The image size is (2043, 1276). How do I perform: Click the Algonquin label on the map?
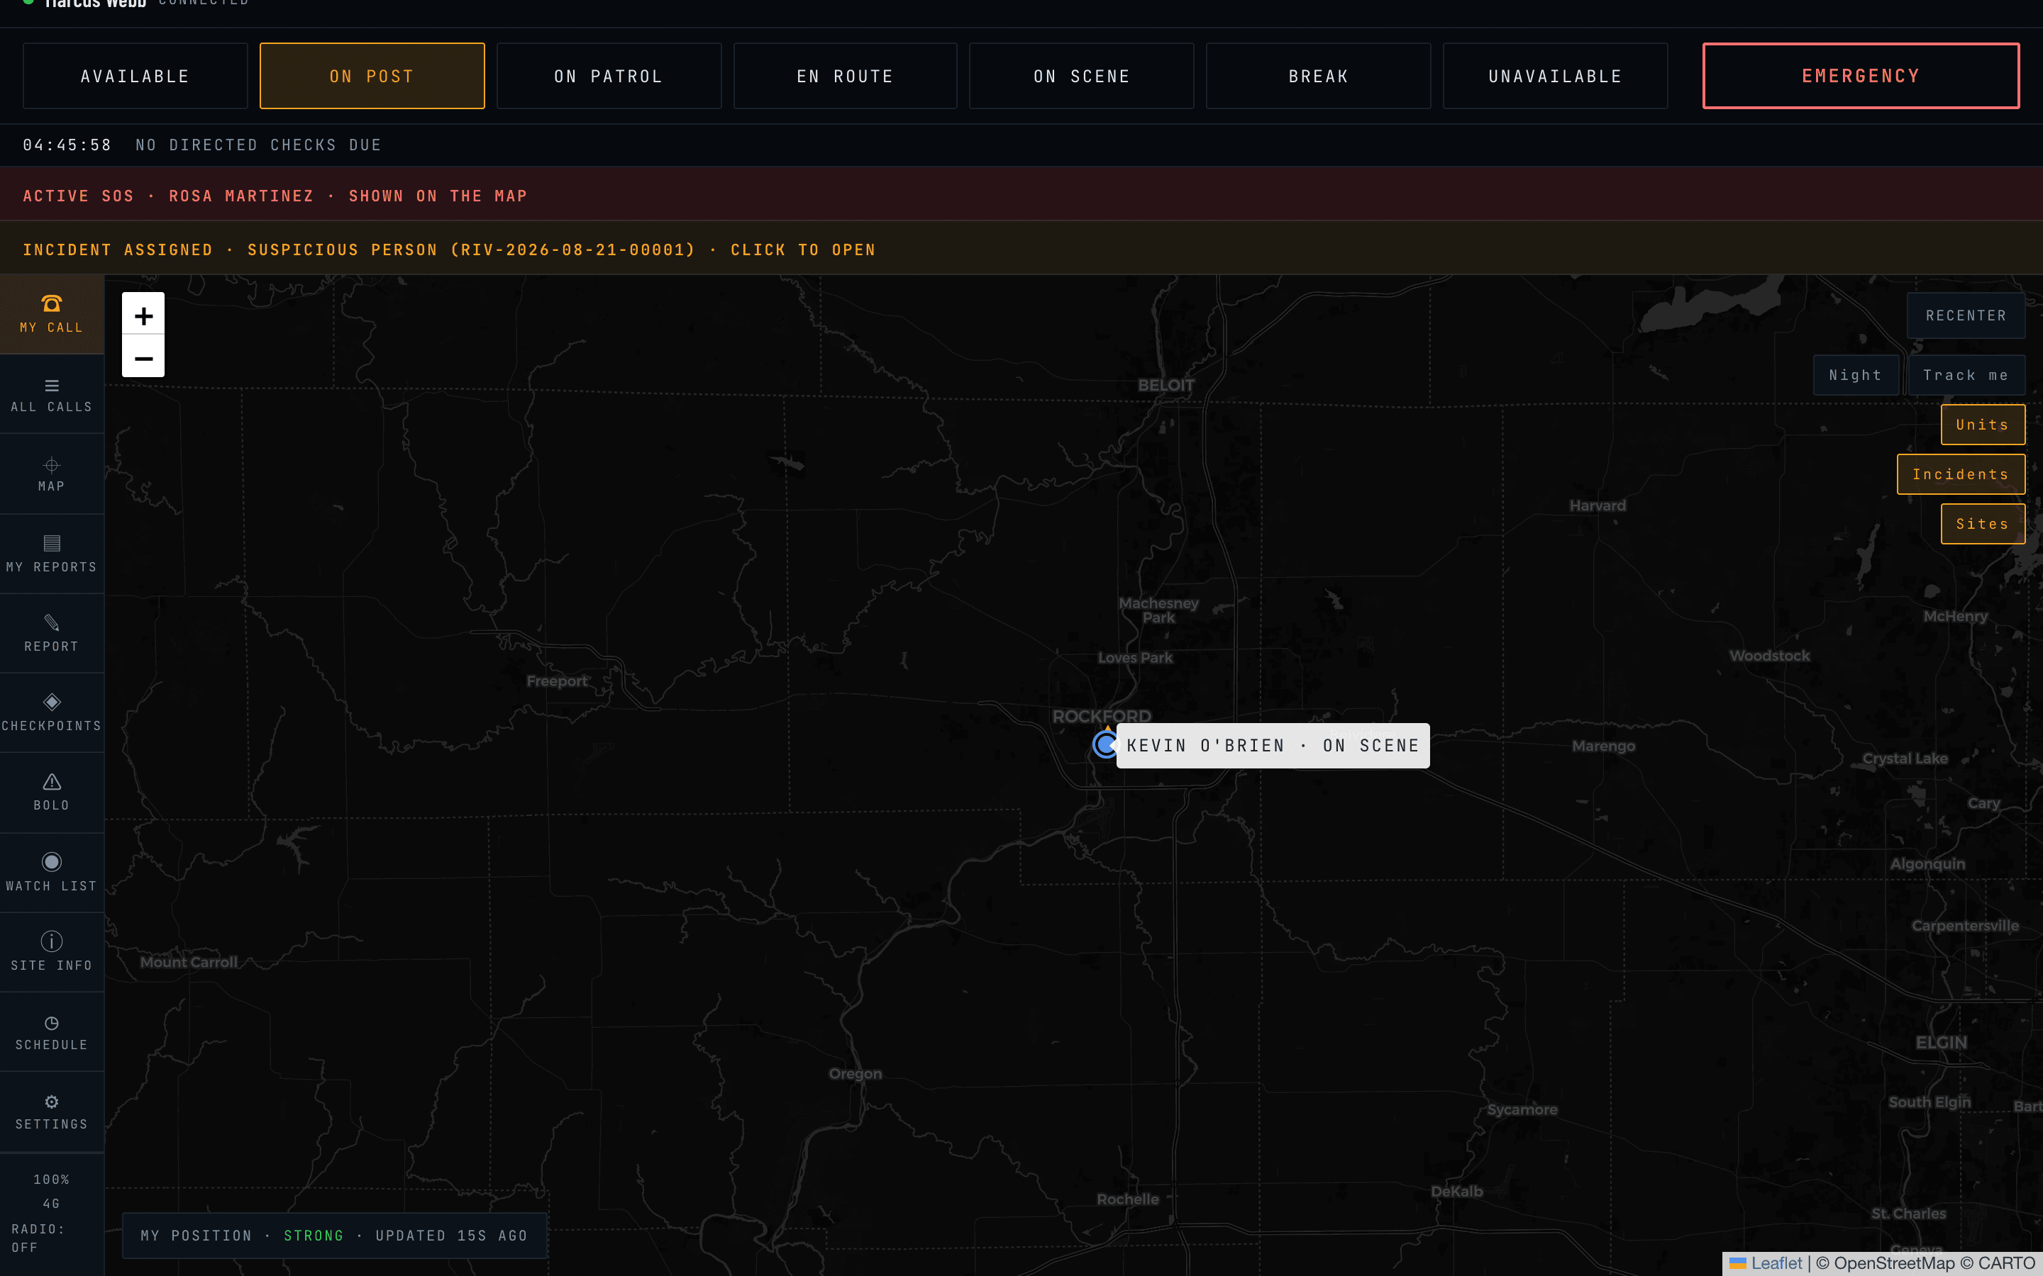pos(1927,864)
